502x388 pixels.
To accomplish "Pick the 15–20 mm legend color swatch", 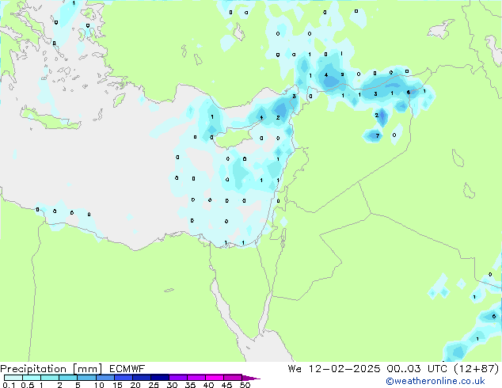I will (x=124, y=378).
